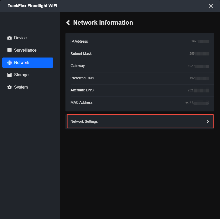Click the TrackFlex Floodlight WiFi window title
Viewport: 220px width, 219px height.
(x=32, y=6)
